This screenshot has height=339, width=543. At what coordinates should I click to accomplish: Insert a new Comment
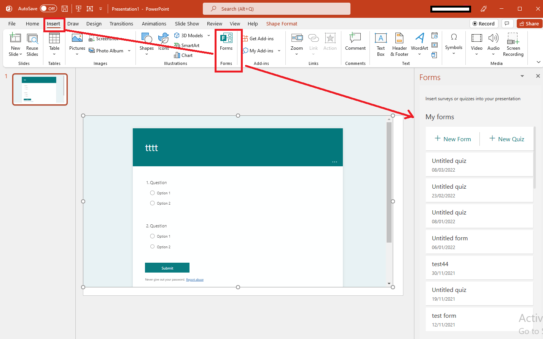pos(355,42)
